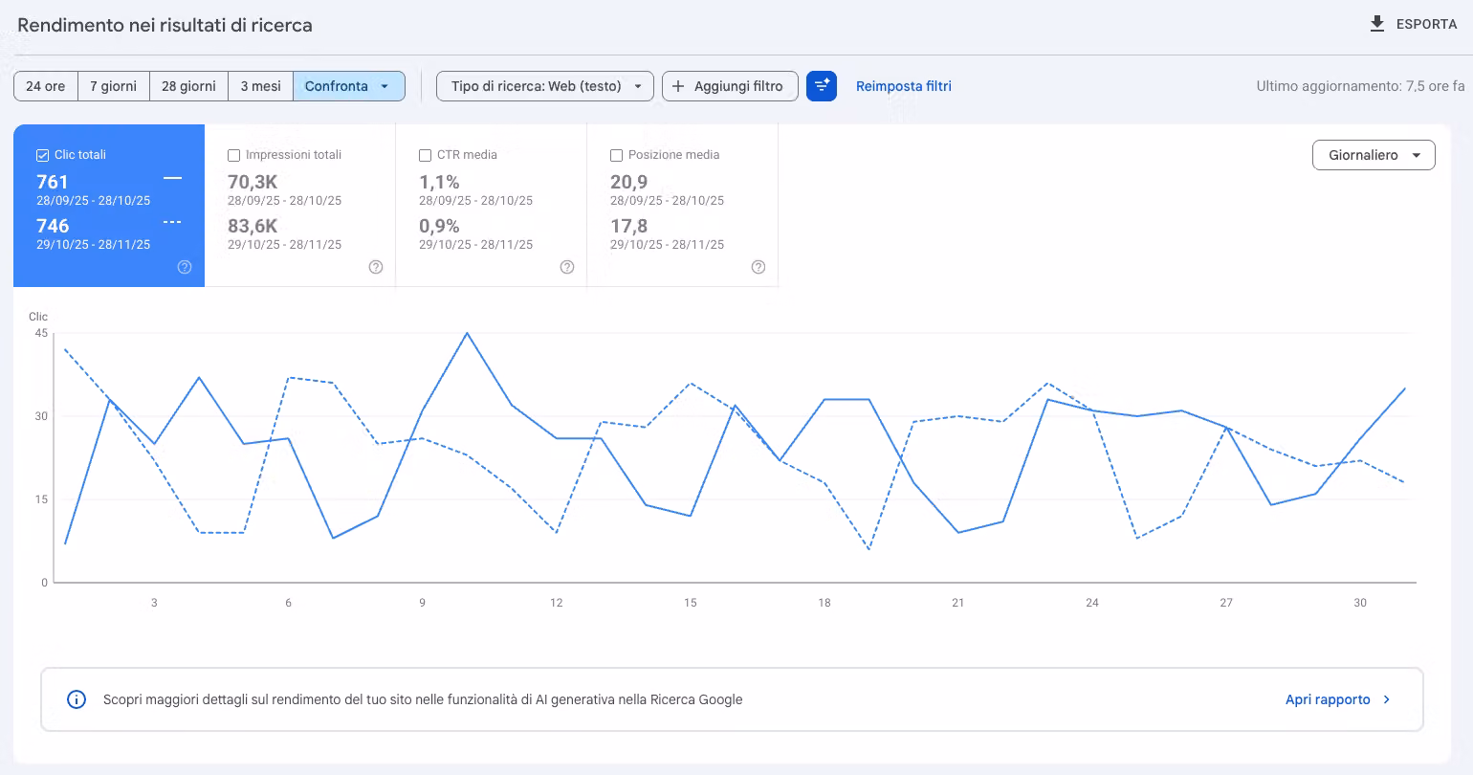Open Tipo di ricerca: Web (testo) dropdown
The image size is (1473, 775).
coord(545,86)
